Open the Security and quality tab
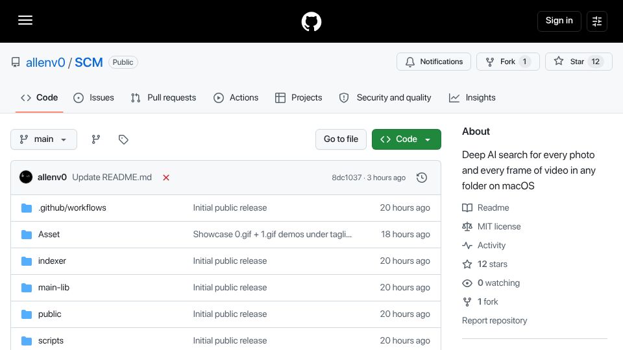Image resolution: width=623 pixels, height=350 pixels. pyautogui.click(x=385, y=98)
